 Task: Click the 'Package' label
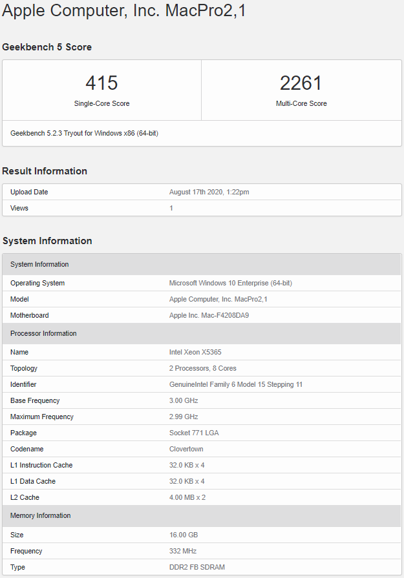(x=24, y=433)
